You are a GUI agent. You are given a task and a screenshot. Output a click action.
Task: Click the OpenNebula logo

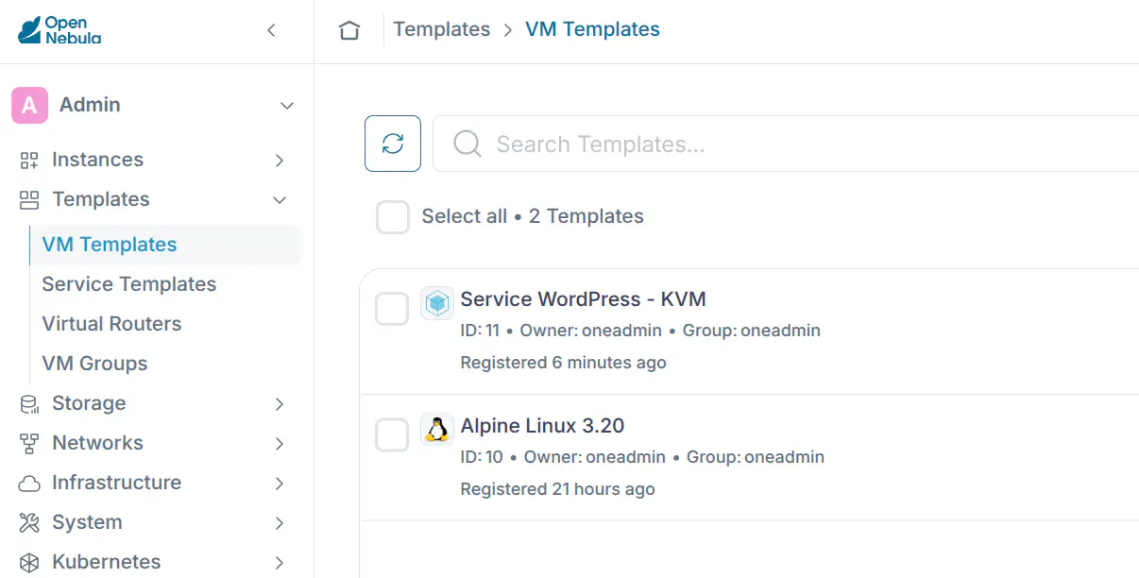[59, 30]
